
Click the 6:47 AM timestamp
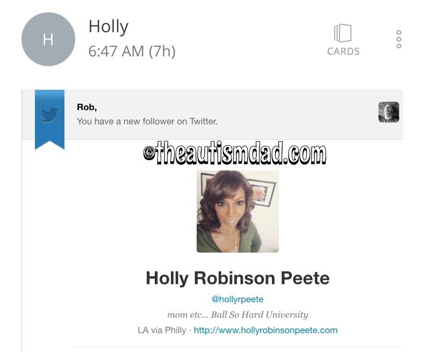coord(116,51)
